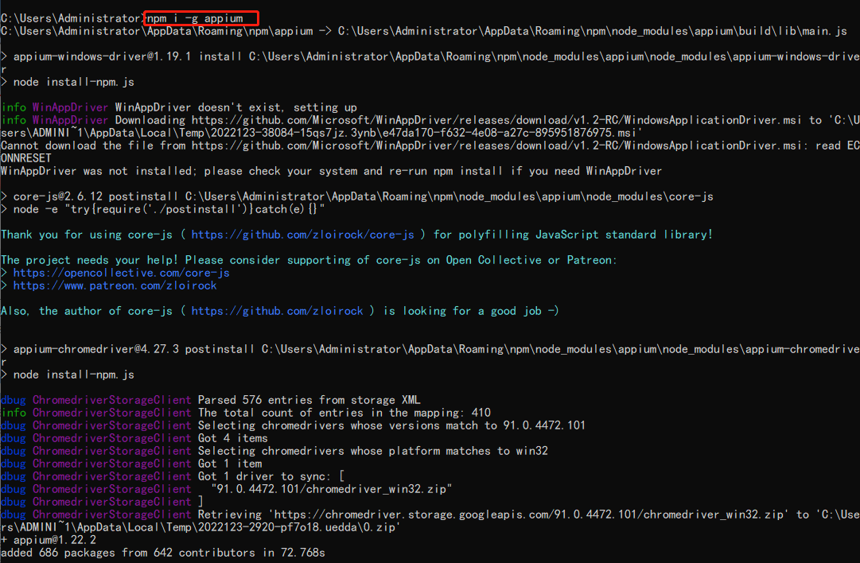This screenshot has width=860, height=563.
Task: Click the 'ONNRESET' error text
Action: point(25,158)
